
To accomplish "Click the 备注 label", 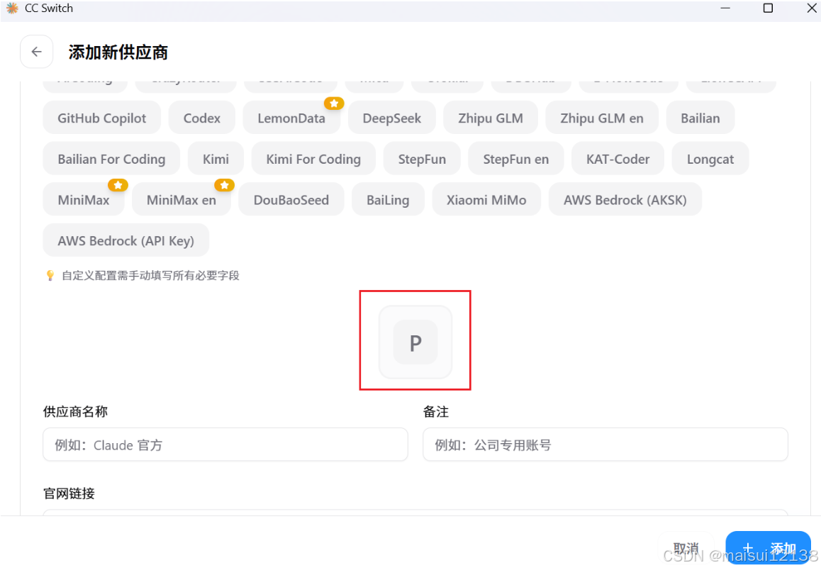I will (x=435, y=411).
